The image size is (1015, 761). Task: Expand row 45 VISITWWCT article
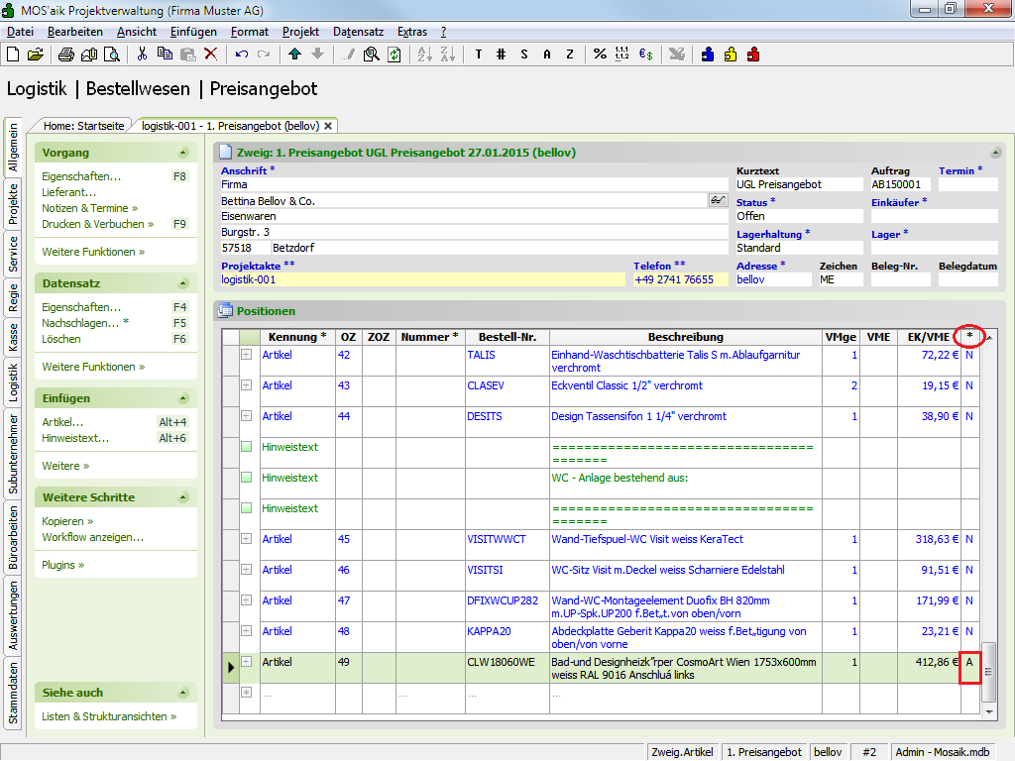coord(247,538)
